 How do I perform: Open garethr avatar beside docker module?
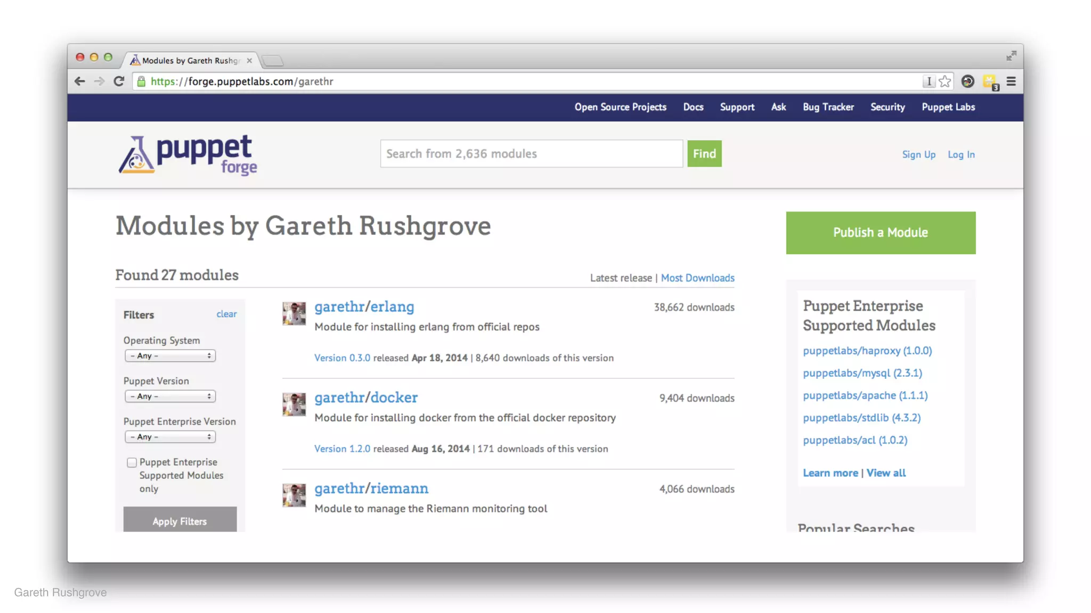[x=294, y=404]
